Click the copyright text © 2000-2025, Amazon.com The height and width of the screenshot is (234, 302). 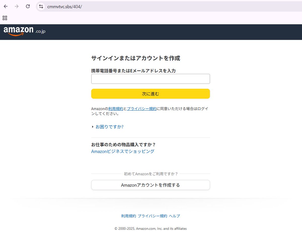pos(150,229)
